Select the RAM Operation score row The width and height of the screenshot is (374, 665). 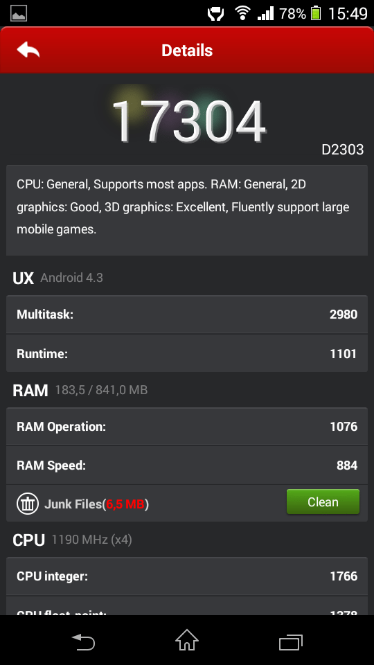pyautogui.click(x=187, y=426)
